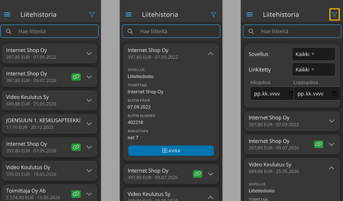The image size is (343, 201).
Task: Focus Hae liitteitä search field in left panel
Action: (50, 31)
